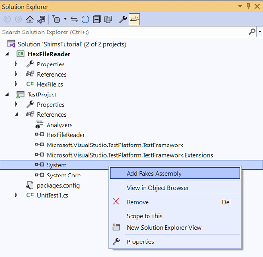Click packages.config file icon

pyautogui.click(x=30, y=185)
